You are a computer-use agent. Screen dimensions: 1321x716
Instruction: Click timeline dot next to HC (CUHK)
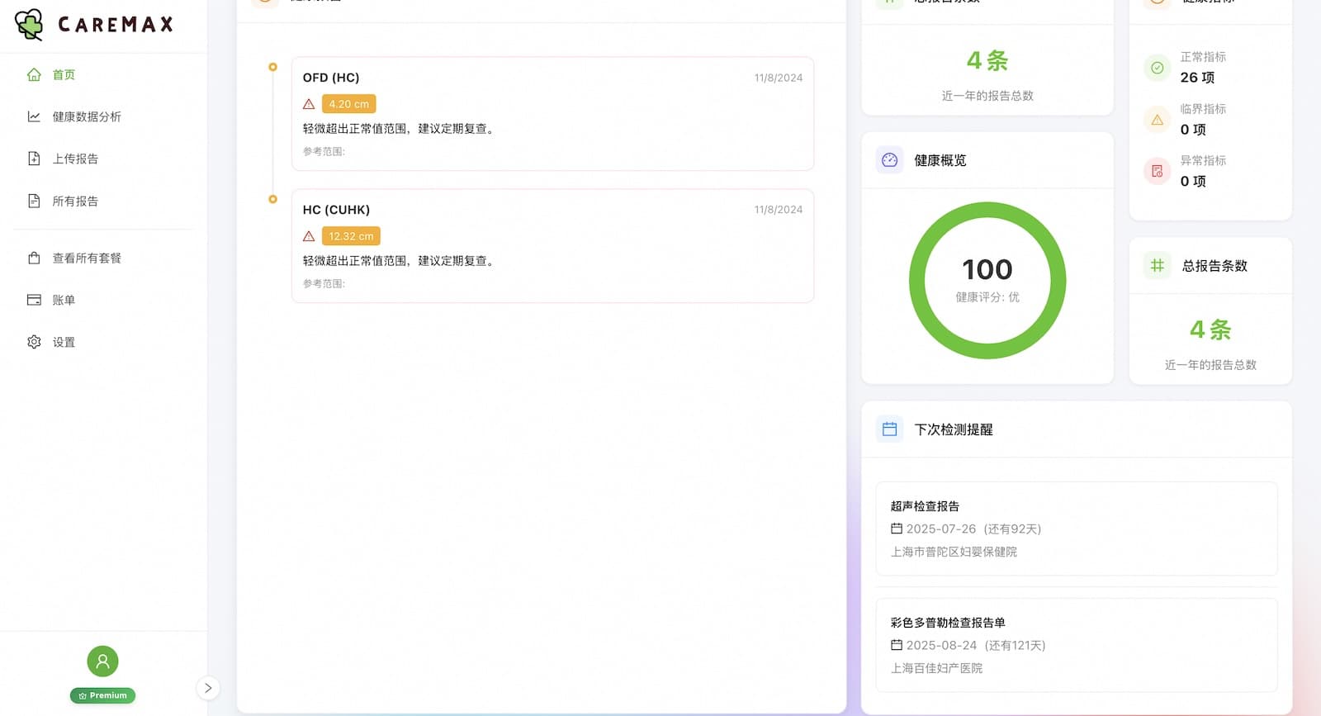(272, 199)
